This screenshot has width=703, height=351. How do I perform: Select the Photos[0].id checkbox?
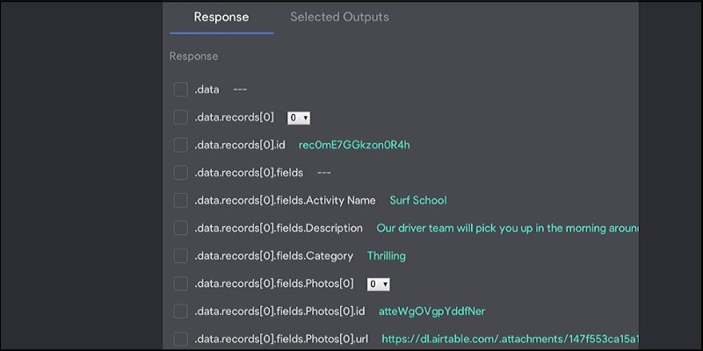pyautogui.click(x=181, y=312)
